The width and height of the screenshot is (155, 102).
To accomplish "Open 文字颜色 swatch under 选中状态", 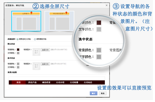I will tap(18, 67).
